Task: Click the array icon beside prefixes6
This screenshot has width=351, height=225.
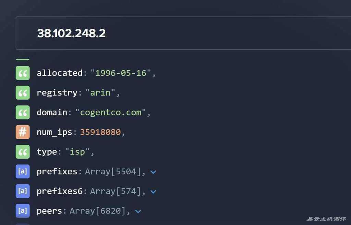Action: point(23,191)
